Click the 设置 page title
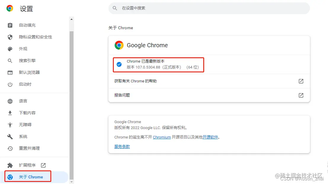This screenshot has height=184, width=328. click(26, 9)
